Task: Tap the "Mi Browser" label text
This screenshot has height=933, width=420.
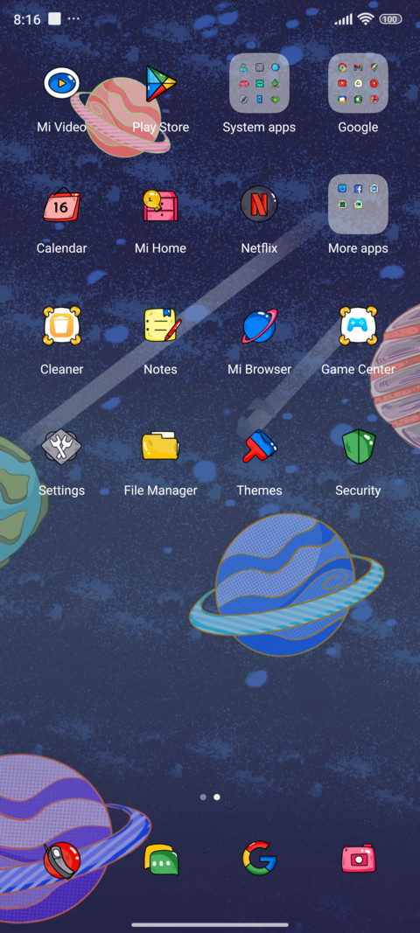Action: 259,370
